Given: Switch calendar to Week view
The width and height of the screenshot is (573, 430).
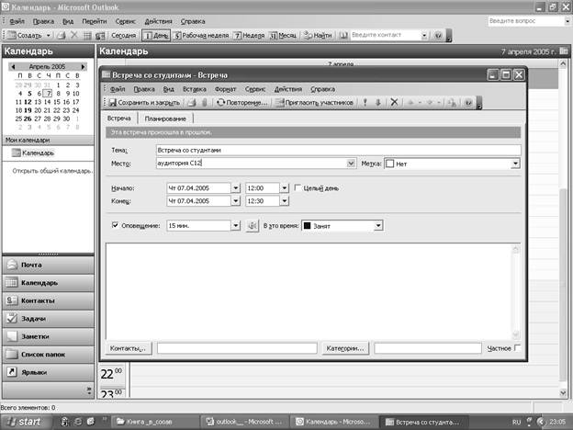Looking at the screenshot, I should pos(249,35).
